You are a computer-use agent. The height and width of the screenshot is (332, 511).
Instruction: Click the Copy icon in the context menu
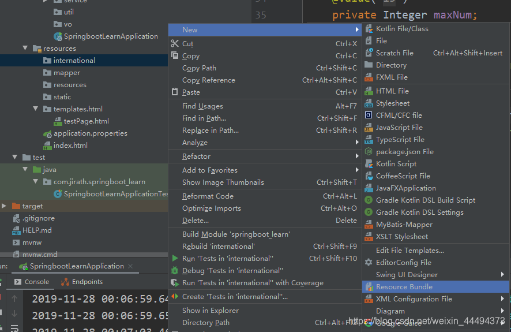(x=175, y=55)
